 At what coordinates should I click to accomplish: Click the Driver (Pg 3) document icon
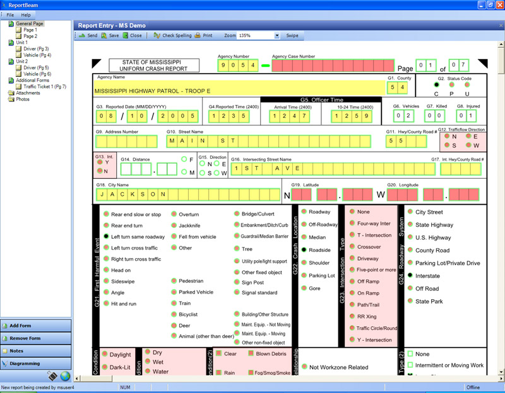(x=19, y=49)
